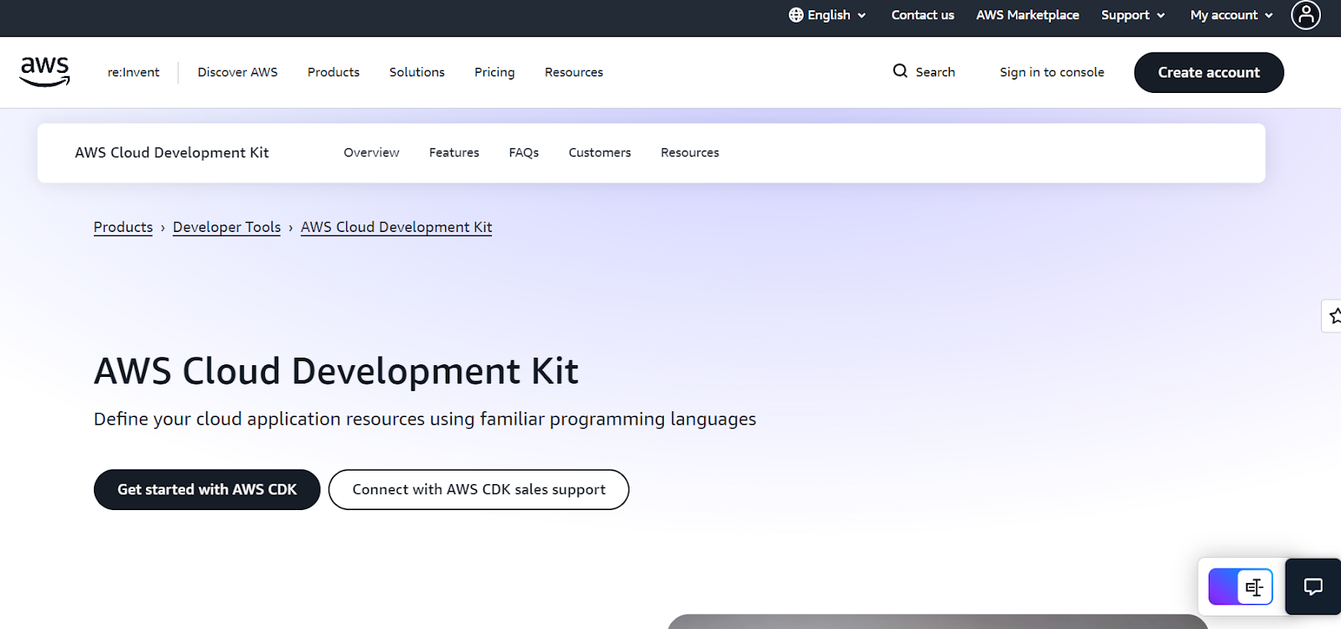Click the Create account button
This screenshot has width=1341, height=629.
point(1209,72)
